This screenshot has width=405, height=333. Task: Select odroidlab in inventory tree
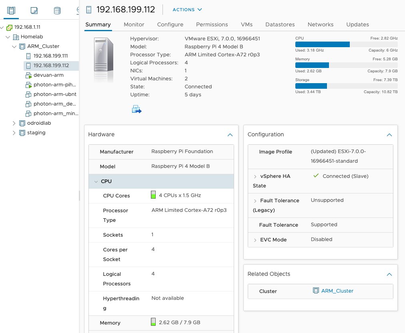(x=39, y=123)
